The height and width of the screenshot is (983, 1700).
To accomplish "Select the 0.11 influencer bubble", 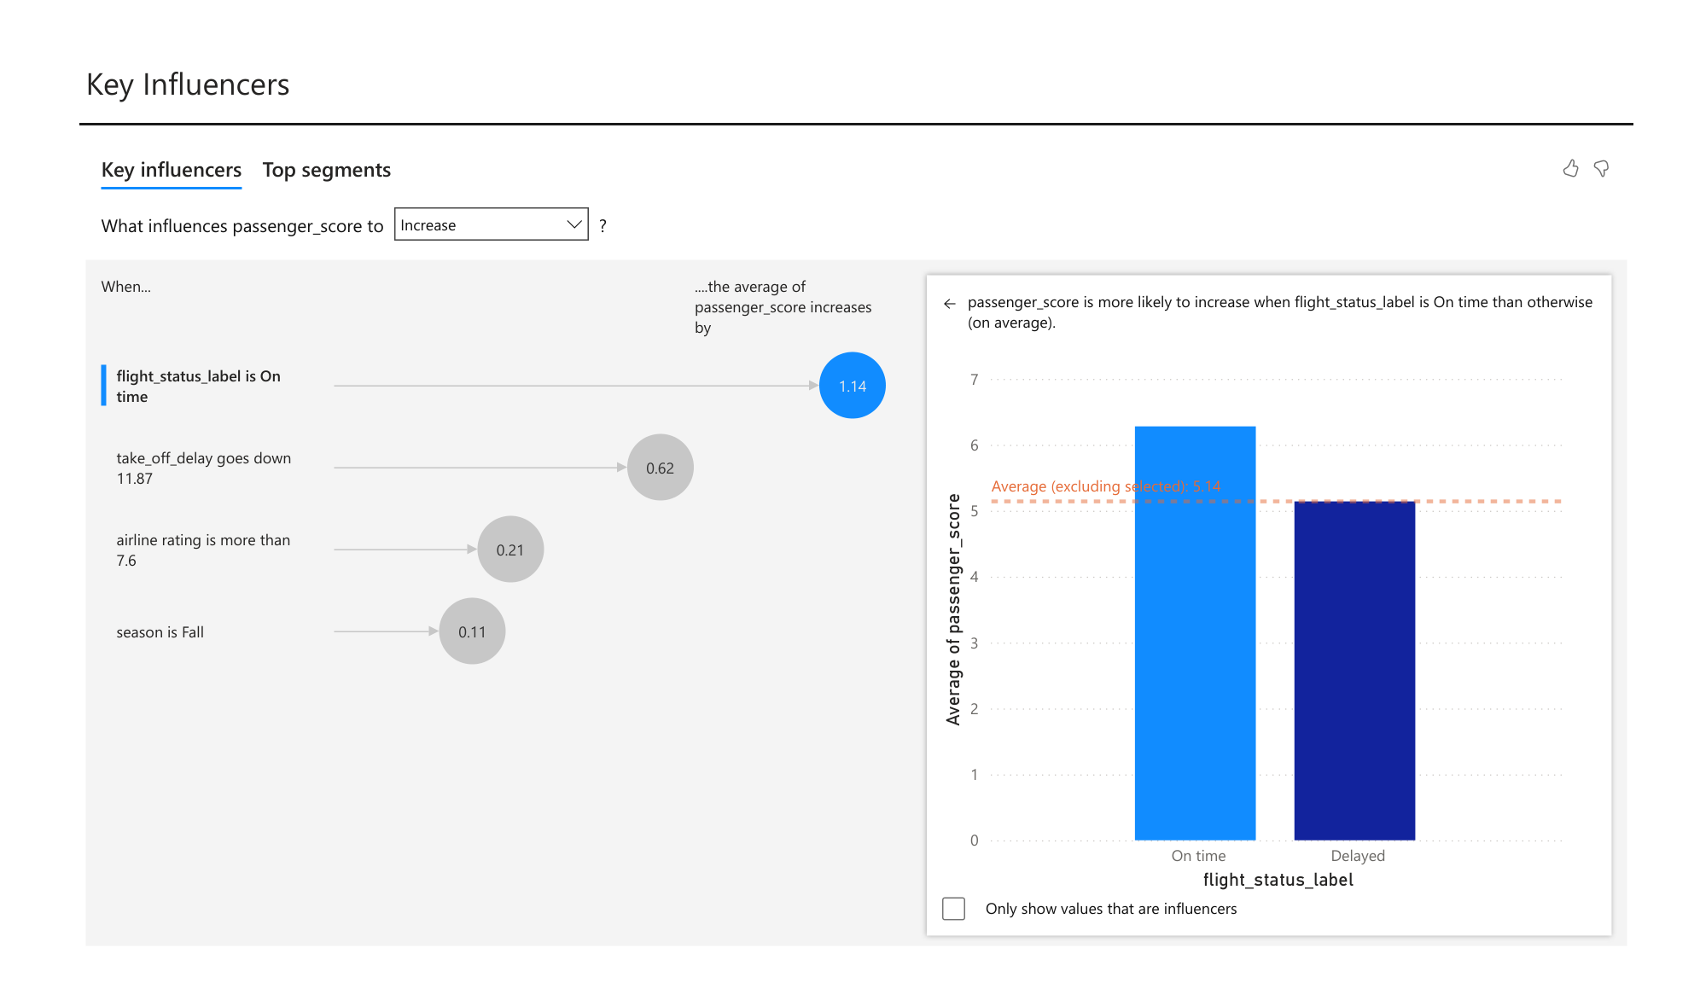I will point(472,631).
